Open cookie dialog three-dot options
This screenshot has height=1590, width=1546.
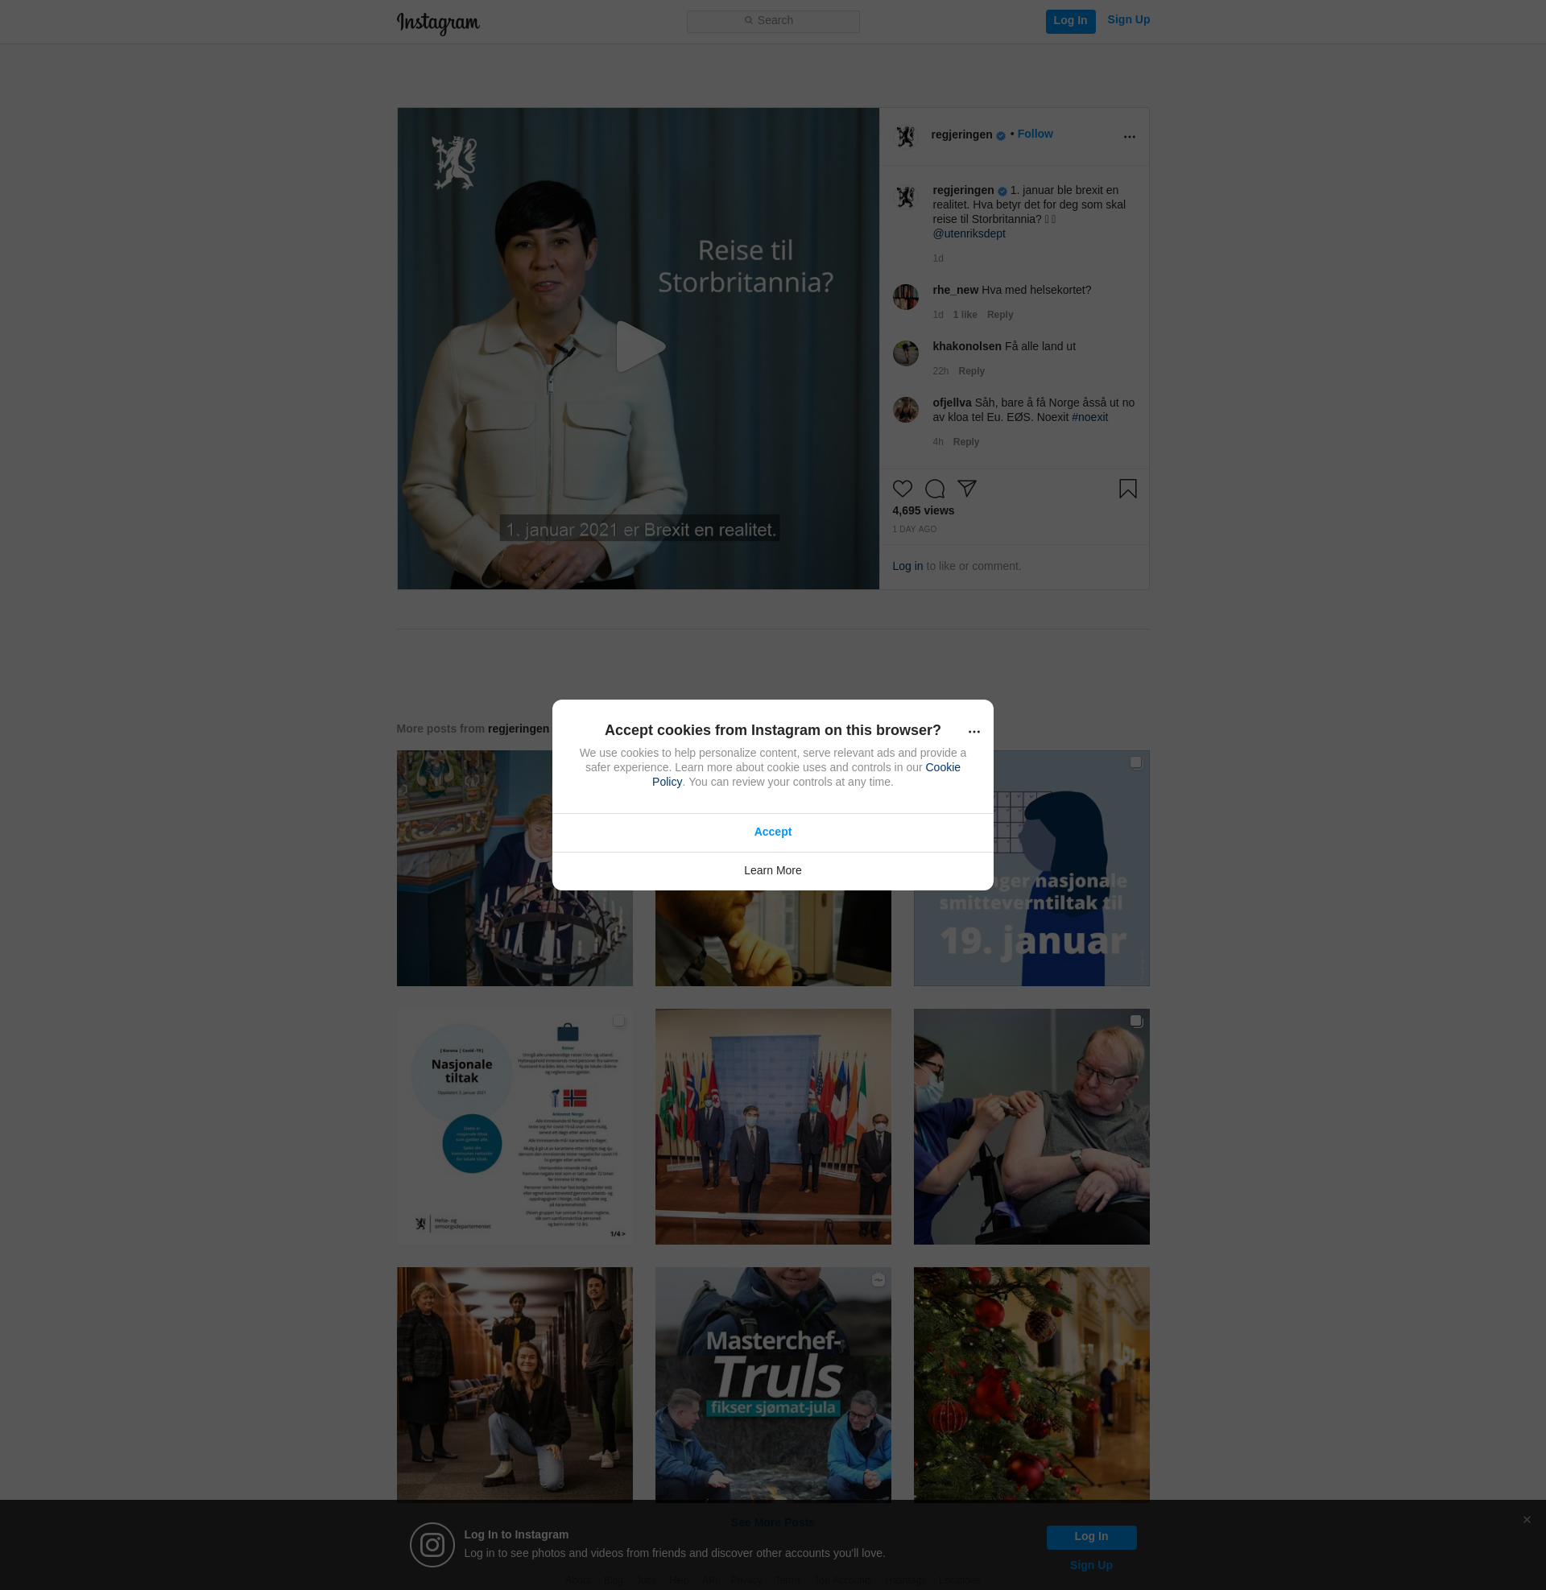point(973,731)
